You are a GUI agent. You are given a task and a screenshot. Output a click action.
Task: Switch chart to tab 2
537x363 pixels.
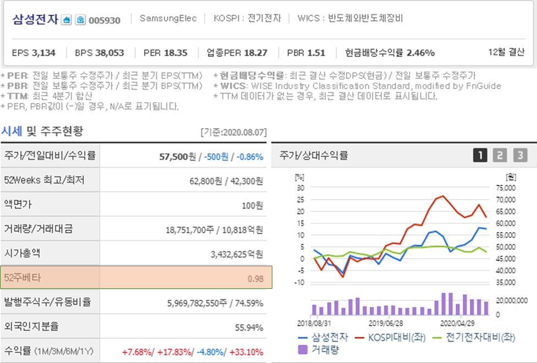coord(500,155)
